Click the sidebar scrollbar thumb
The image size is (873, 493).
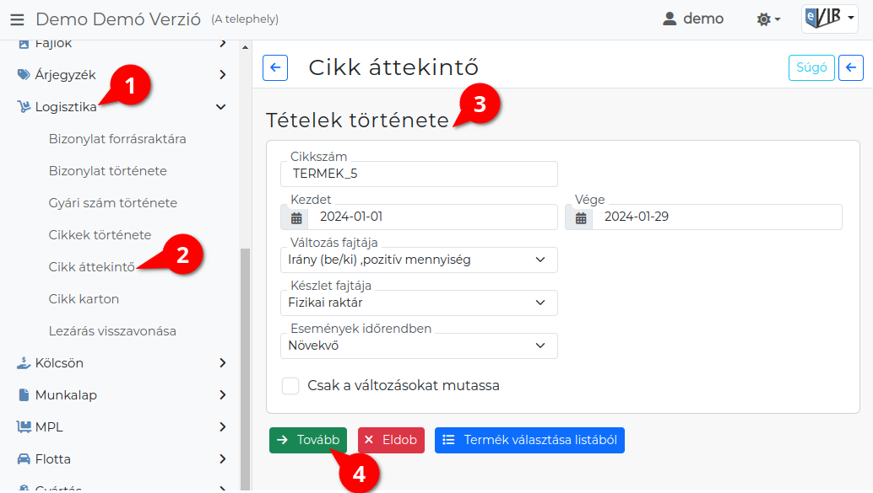tap(245, 370)
